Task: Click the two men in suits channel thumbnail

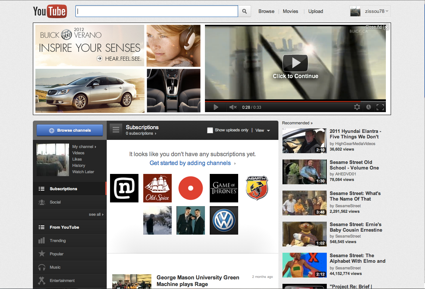Action: point(191,220)
